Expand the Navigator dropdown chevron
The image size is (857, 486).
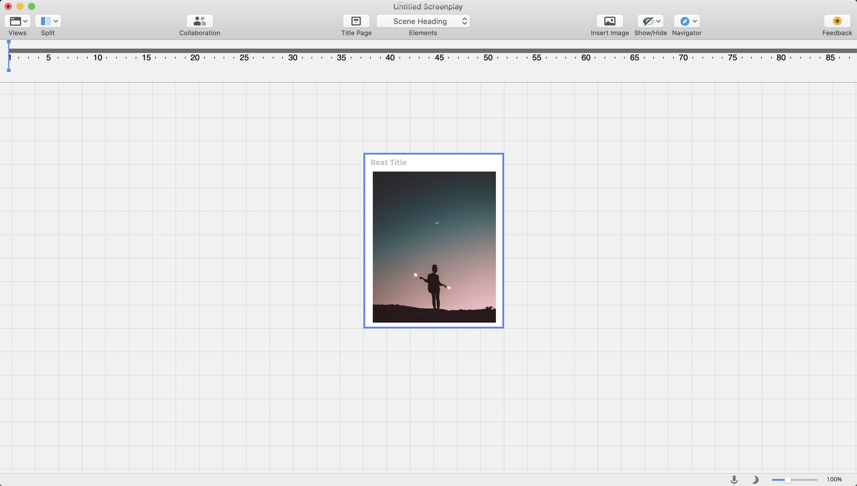click(695, 21)
